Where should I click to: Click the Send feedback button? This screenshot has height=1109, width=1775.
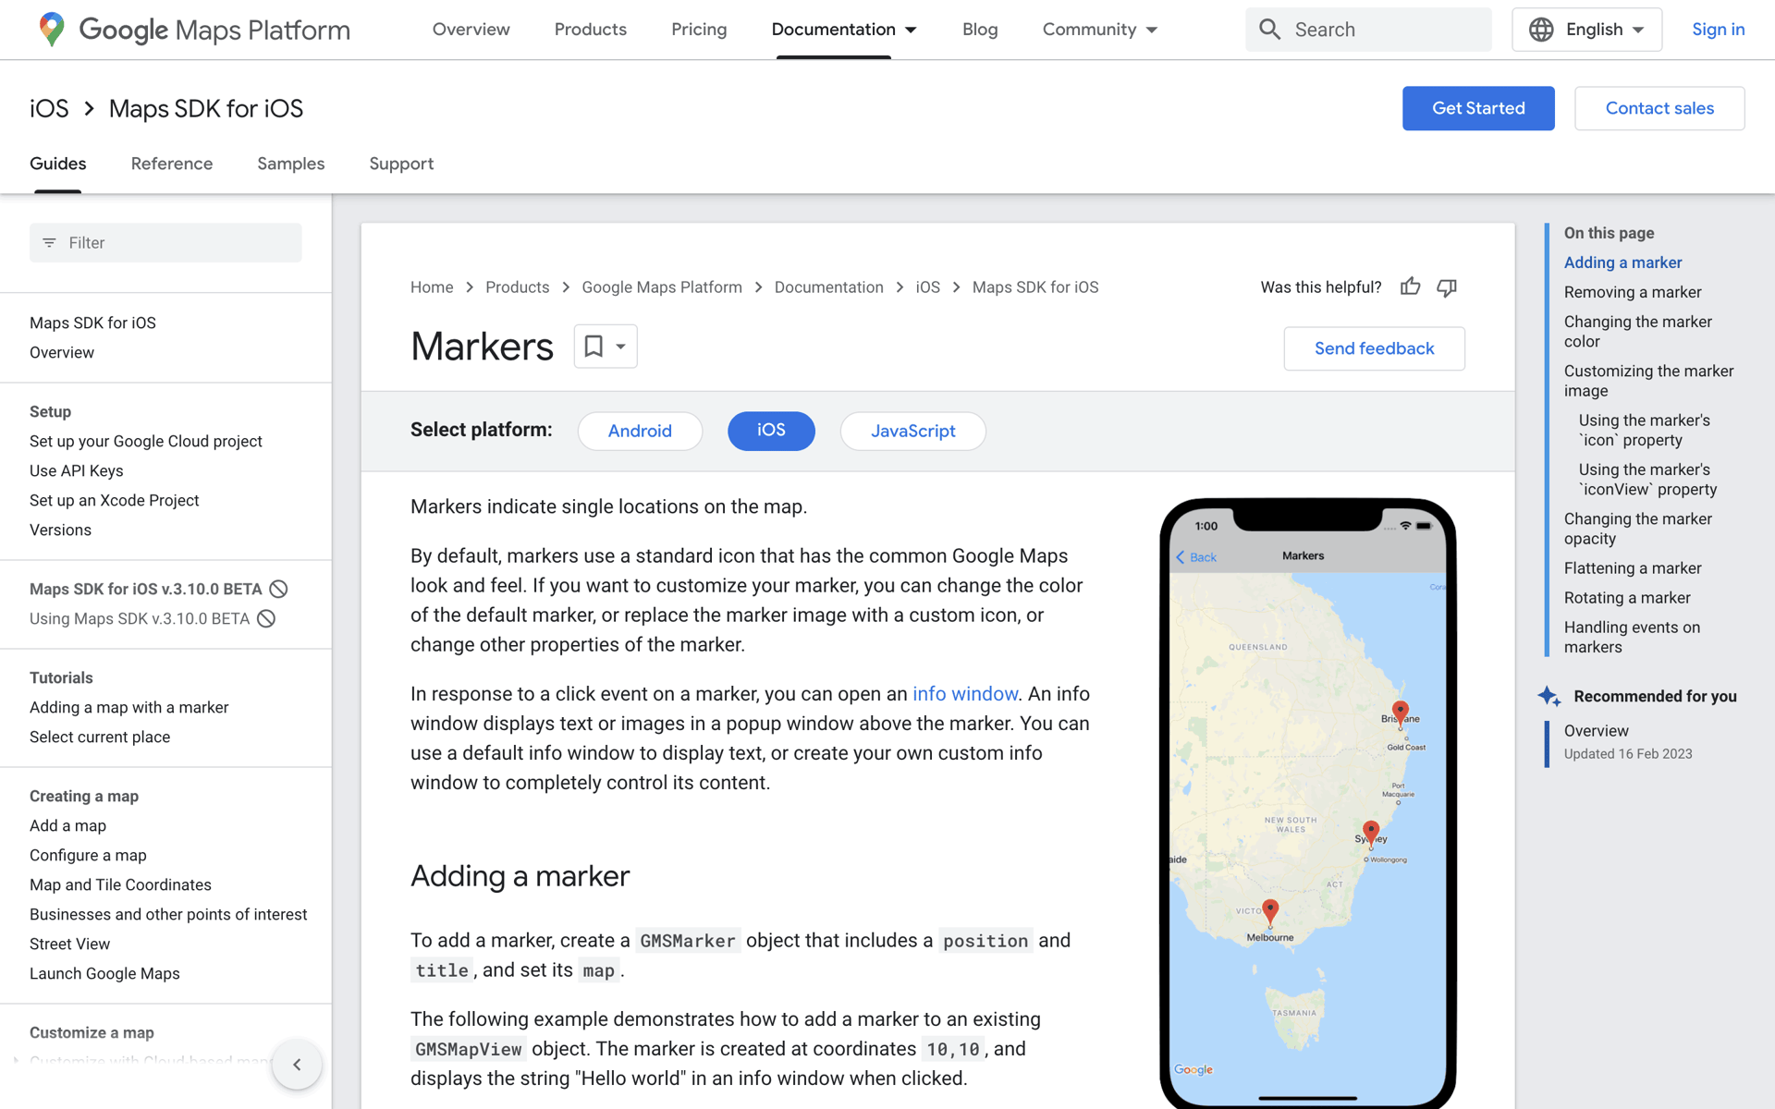[x=1374, y=348]
